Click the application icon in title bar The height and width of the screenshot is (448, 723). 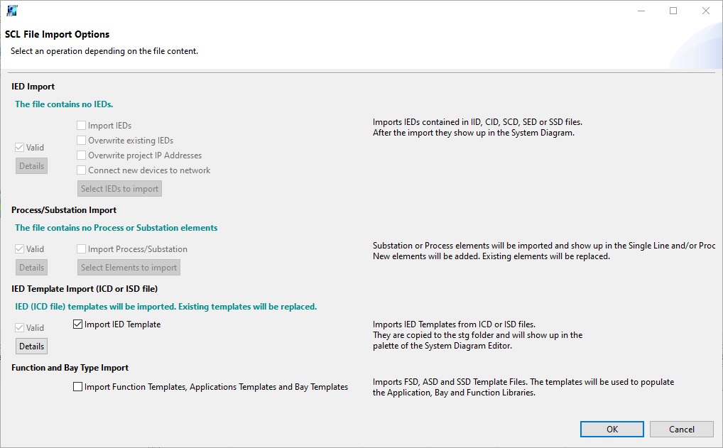tap(12, 11)
